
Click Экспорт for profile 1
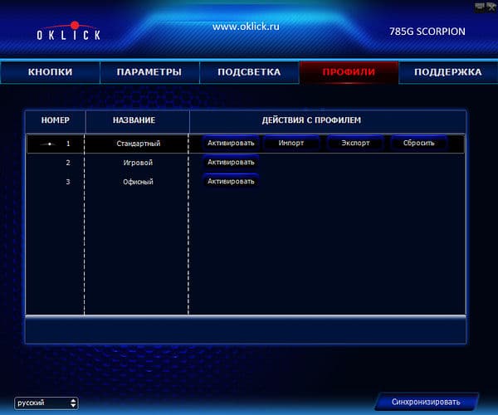pos(355,144)
